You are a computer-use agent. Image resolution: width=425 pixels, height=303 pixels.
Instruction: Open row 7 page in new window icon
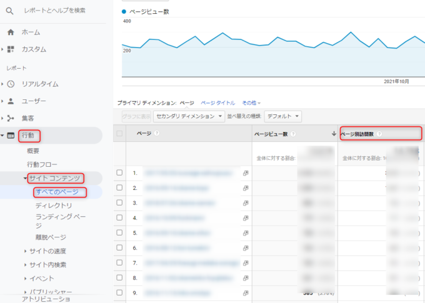246,263
